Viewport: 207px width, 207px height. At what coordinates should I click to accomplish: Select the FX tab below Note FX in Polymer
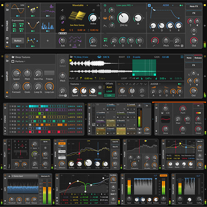click(x=194, y=13)
